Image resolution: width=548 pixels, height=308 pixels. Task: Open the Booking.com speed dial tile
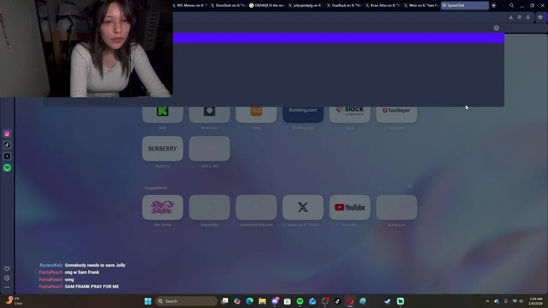pyautogui.click(x=303, y=115)
